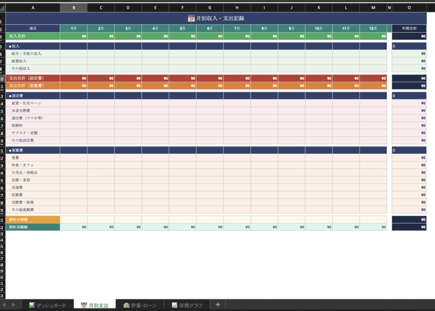Click the 0 cell in ■固定費 row
The width and height of the screenshot is (435, 311).
pyautogui.click(x=409, y=96)
